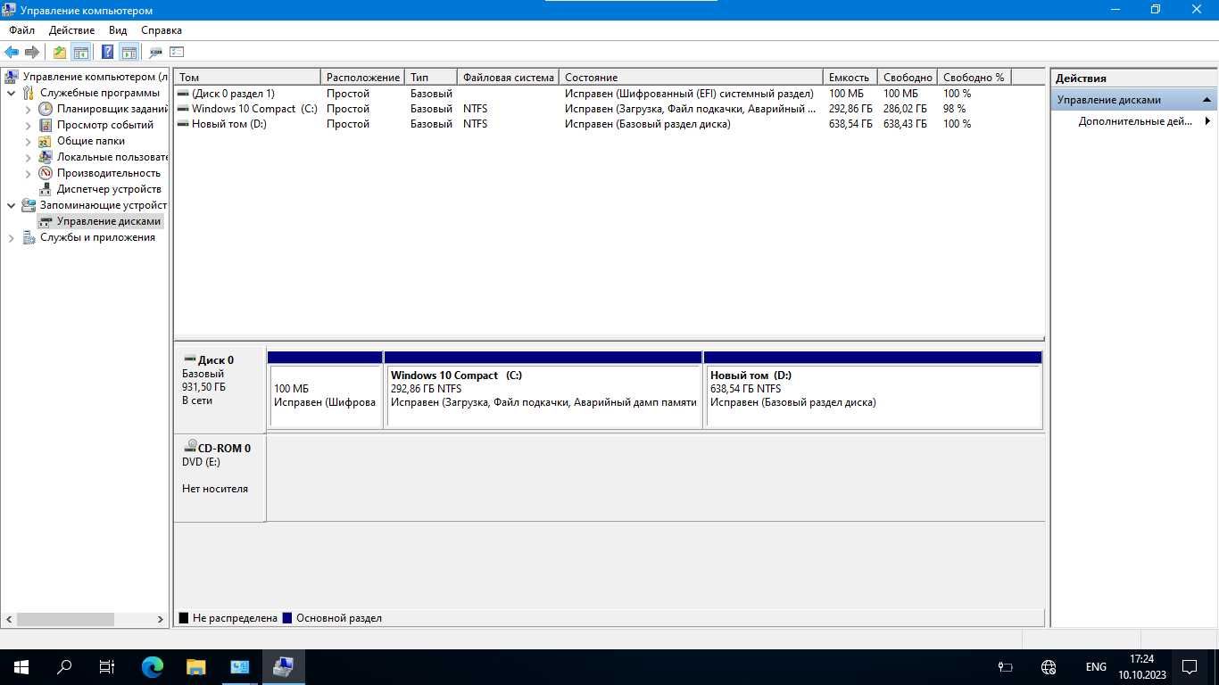Toggle the Show/Hide Console Tree button
Viewport: 1219px width, 685px height.
click(81, 53)
